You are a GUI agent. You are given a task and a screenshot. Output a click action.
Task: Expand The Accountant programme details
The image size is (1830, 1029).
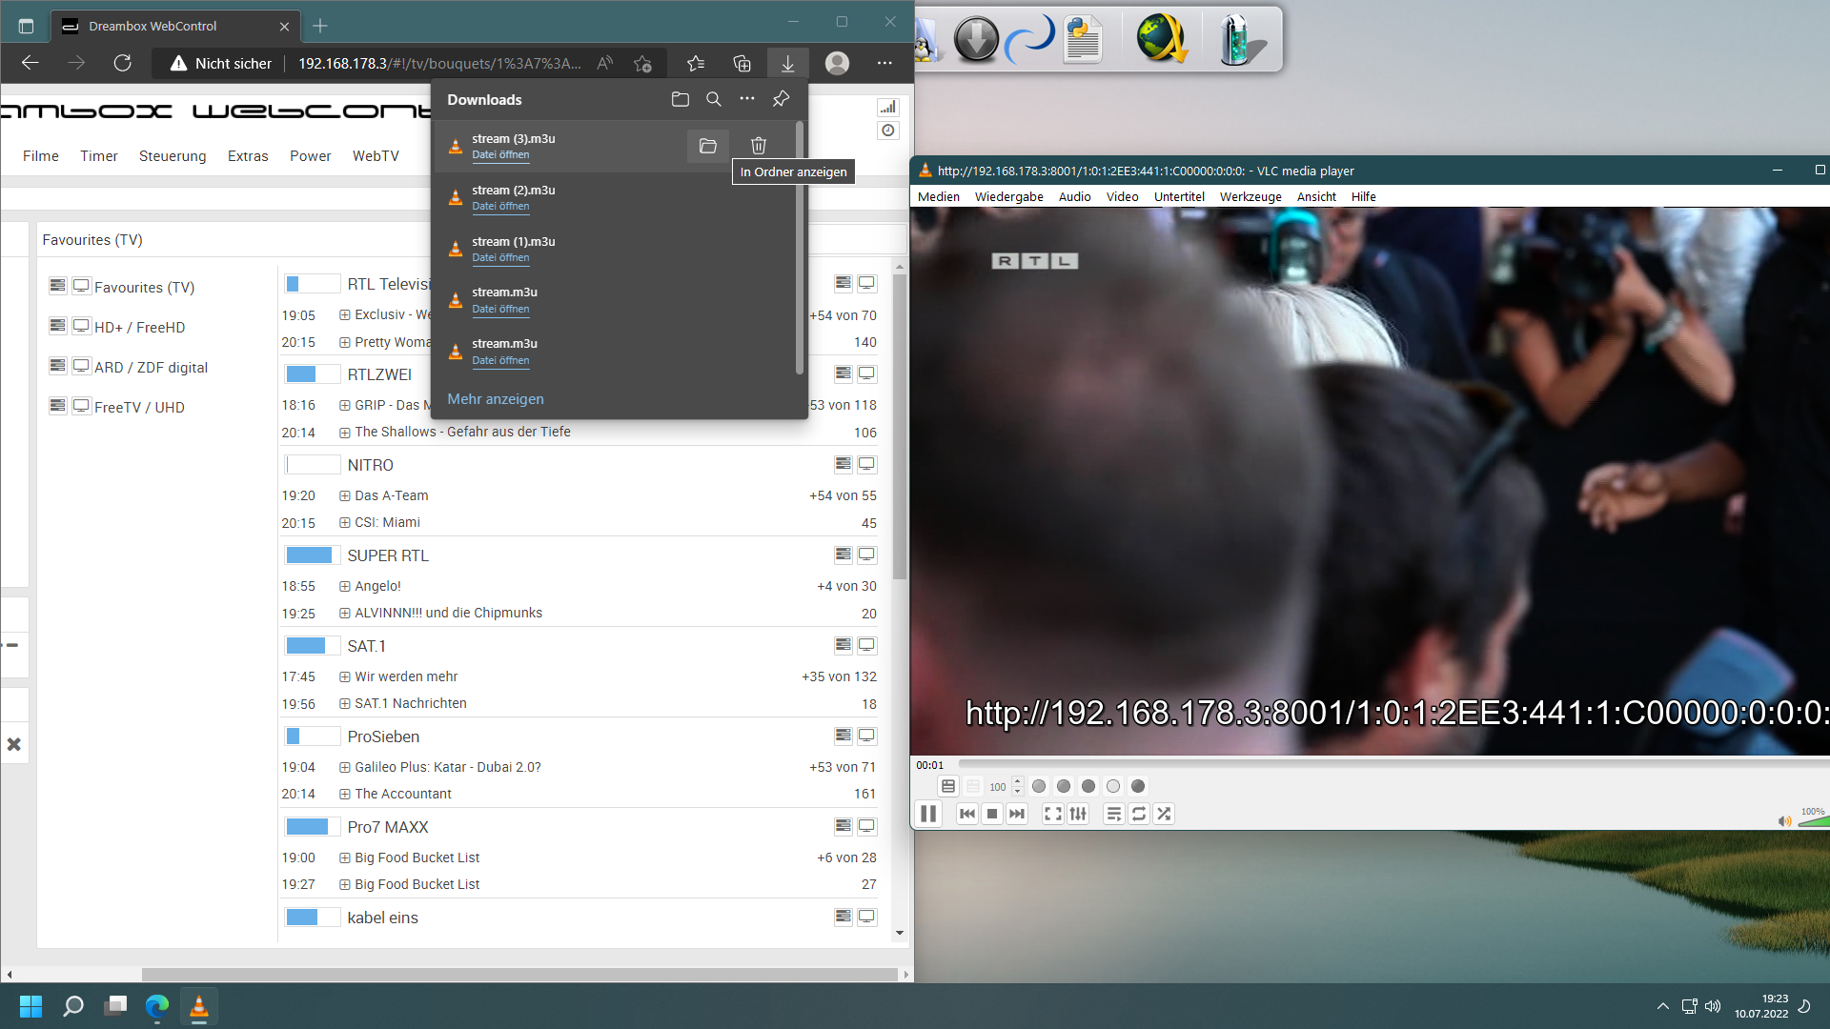point(345,794)
